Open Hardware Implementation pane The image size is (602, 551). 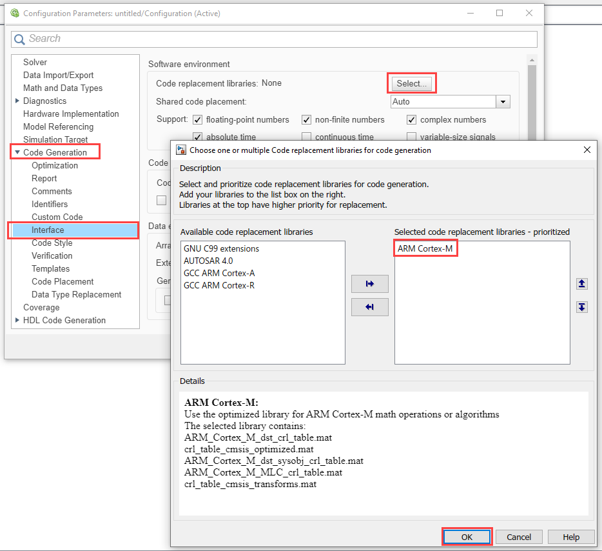click(71, 114)
